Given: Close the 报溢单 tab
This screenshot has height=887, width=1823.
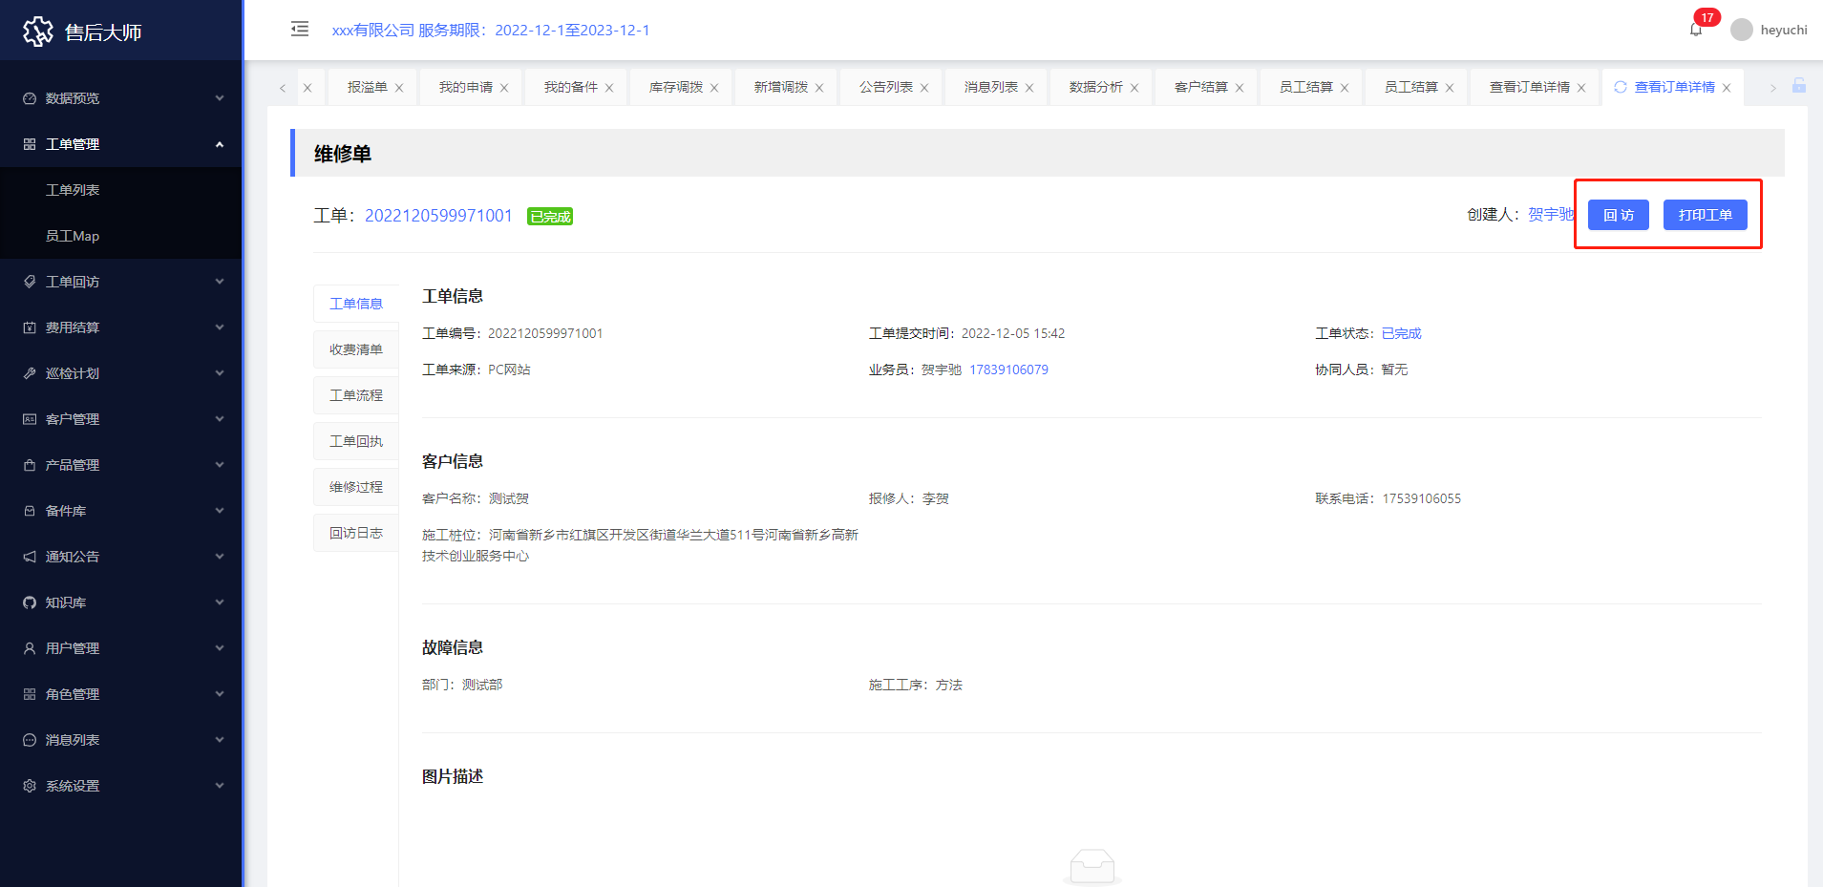Looking at the screenshot, I should [x=399, y=88].
